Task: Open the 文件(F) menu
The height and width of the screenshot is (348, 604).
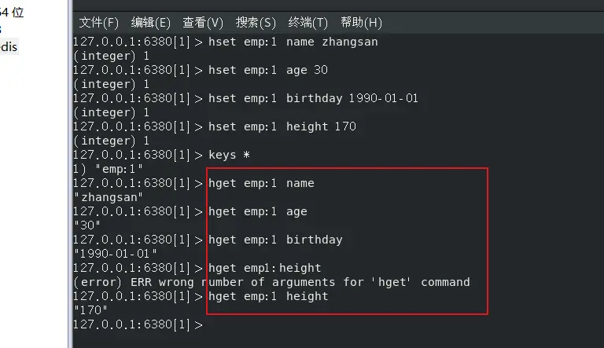Action: click(x=98, y=22)
